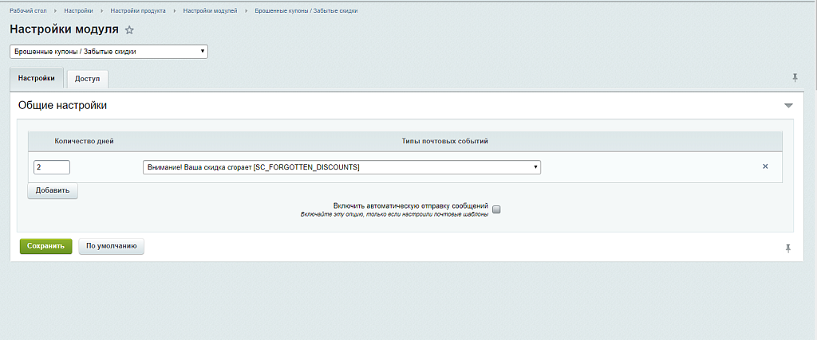817x340 pixels.
Task: Click the Общие настройки section header
Action: (63, 105)
